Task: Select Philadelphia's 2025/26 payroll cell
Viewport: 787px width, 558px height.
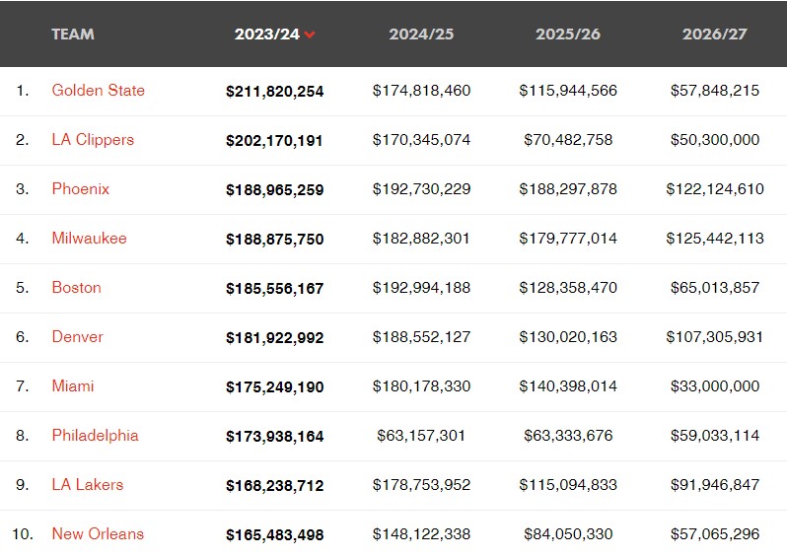Action: (x=568, y=436)
